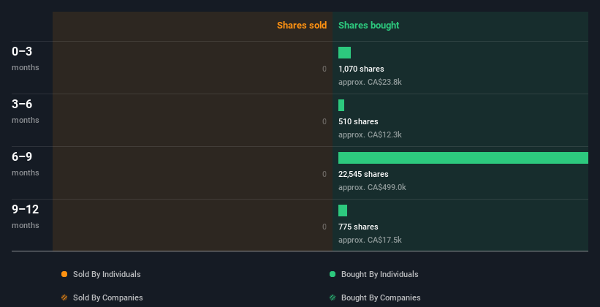Select the Bought By Individuals legend label
The width and height of the screenshot is (600, 307).
pos(379,274)
